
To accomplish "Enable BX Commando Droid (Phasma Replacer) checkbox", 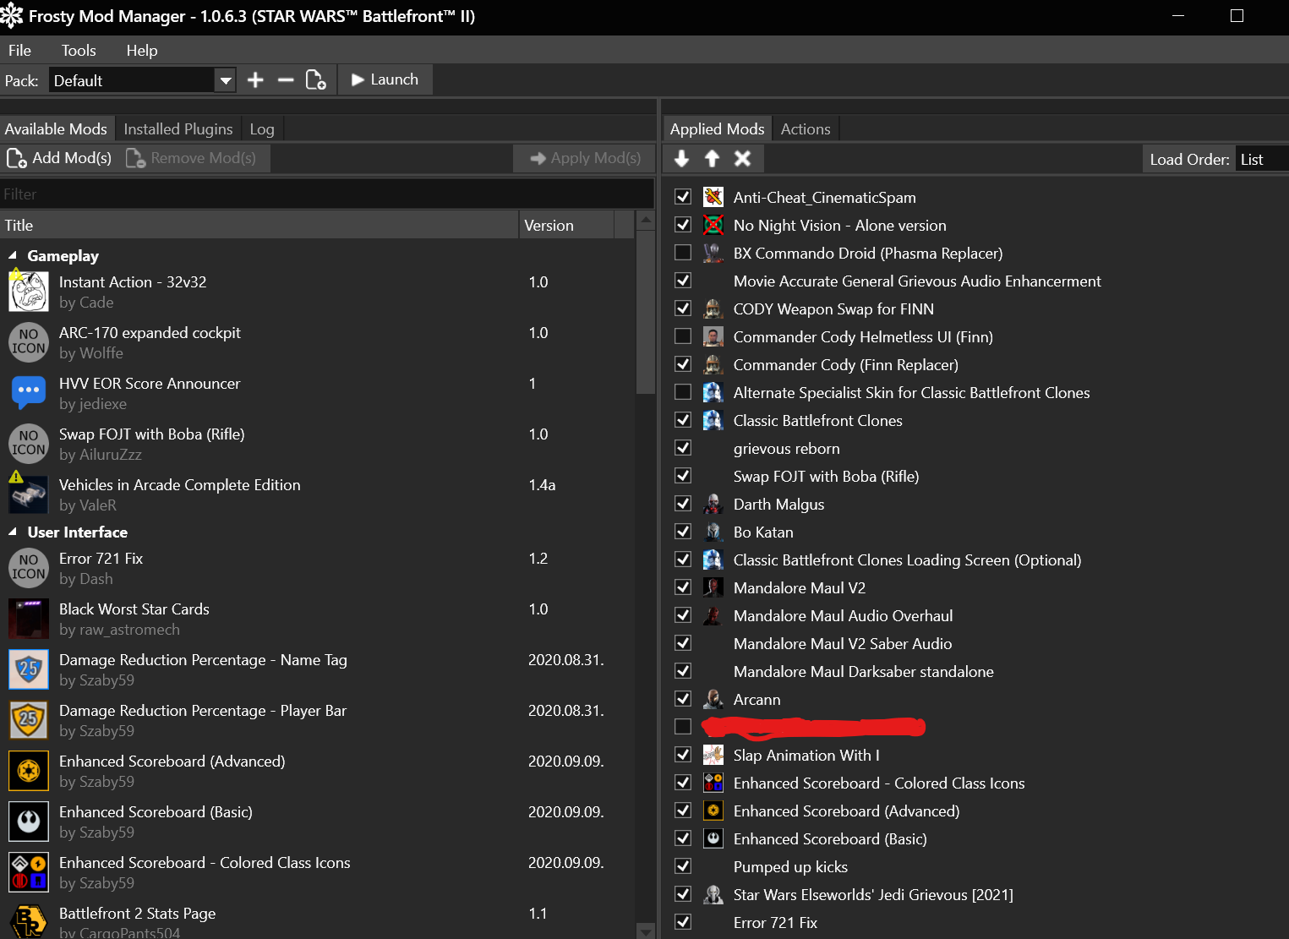I will point(683,253).
